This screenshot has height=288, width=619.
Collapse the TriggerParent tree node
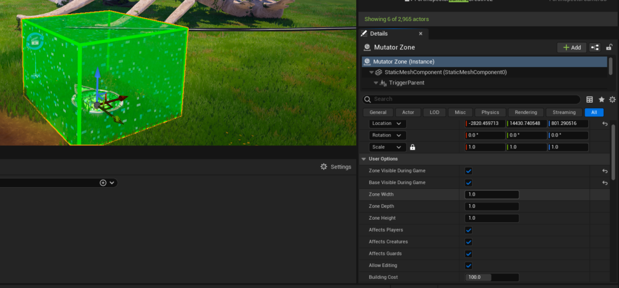click(376, 83)
